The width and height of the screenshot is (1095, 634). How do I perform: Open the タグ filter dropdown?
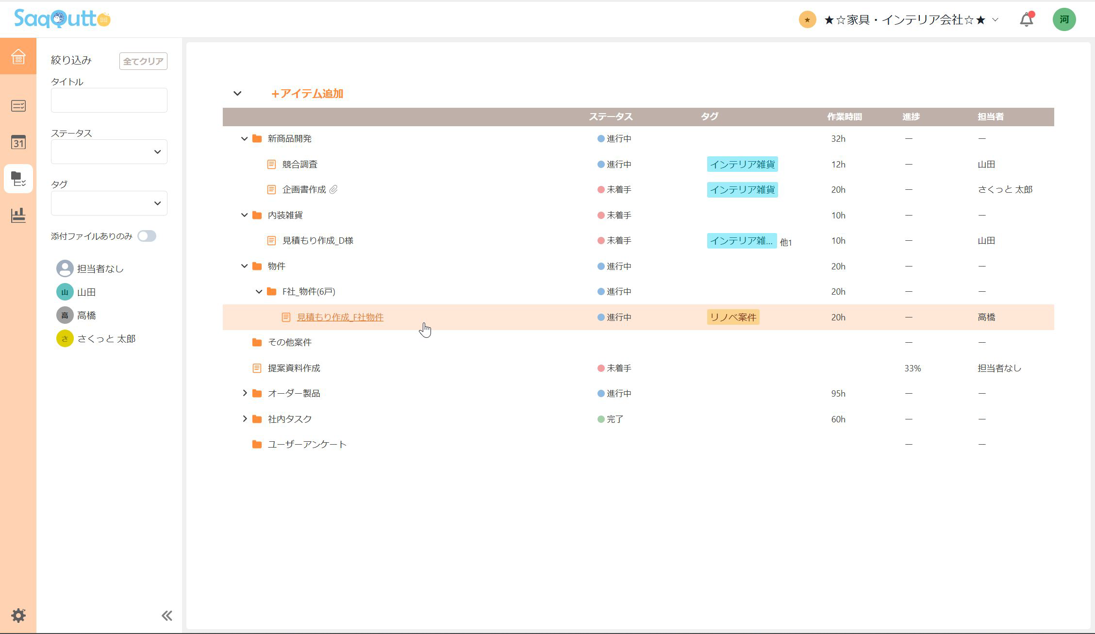pyautogui.click(x=109, y=203)
